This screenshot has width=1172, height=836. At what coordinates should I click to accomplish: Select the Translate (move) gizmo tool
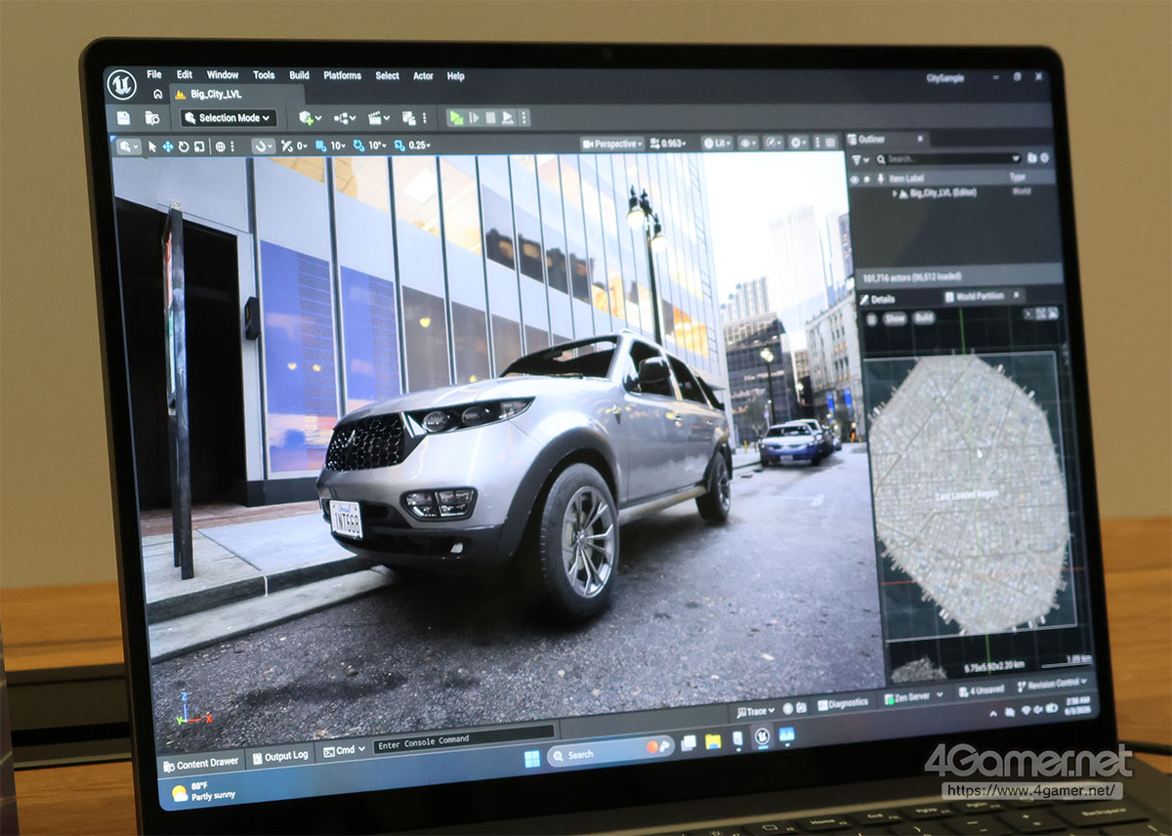pos(167,146)
